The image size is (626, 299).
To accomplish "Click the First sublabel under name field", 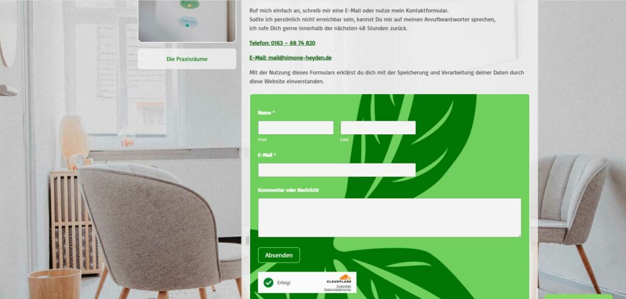I will click(x=262, y=140).
